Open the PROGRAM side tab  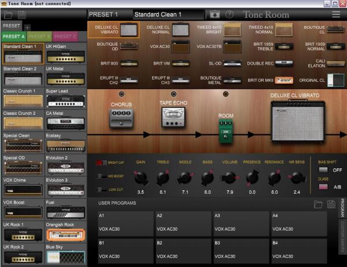[x=342, y=208]
